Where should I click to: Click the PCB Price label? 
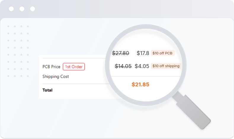click(52, 67)
